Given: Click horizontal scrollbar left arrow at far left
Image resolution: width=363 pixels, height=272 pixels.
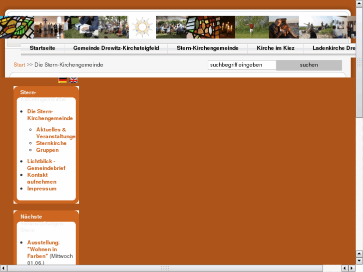Looking at the screenshot, I should [3, 269].
